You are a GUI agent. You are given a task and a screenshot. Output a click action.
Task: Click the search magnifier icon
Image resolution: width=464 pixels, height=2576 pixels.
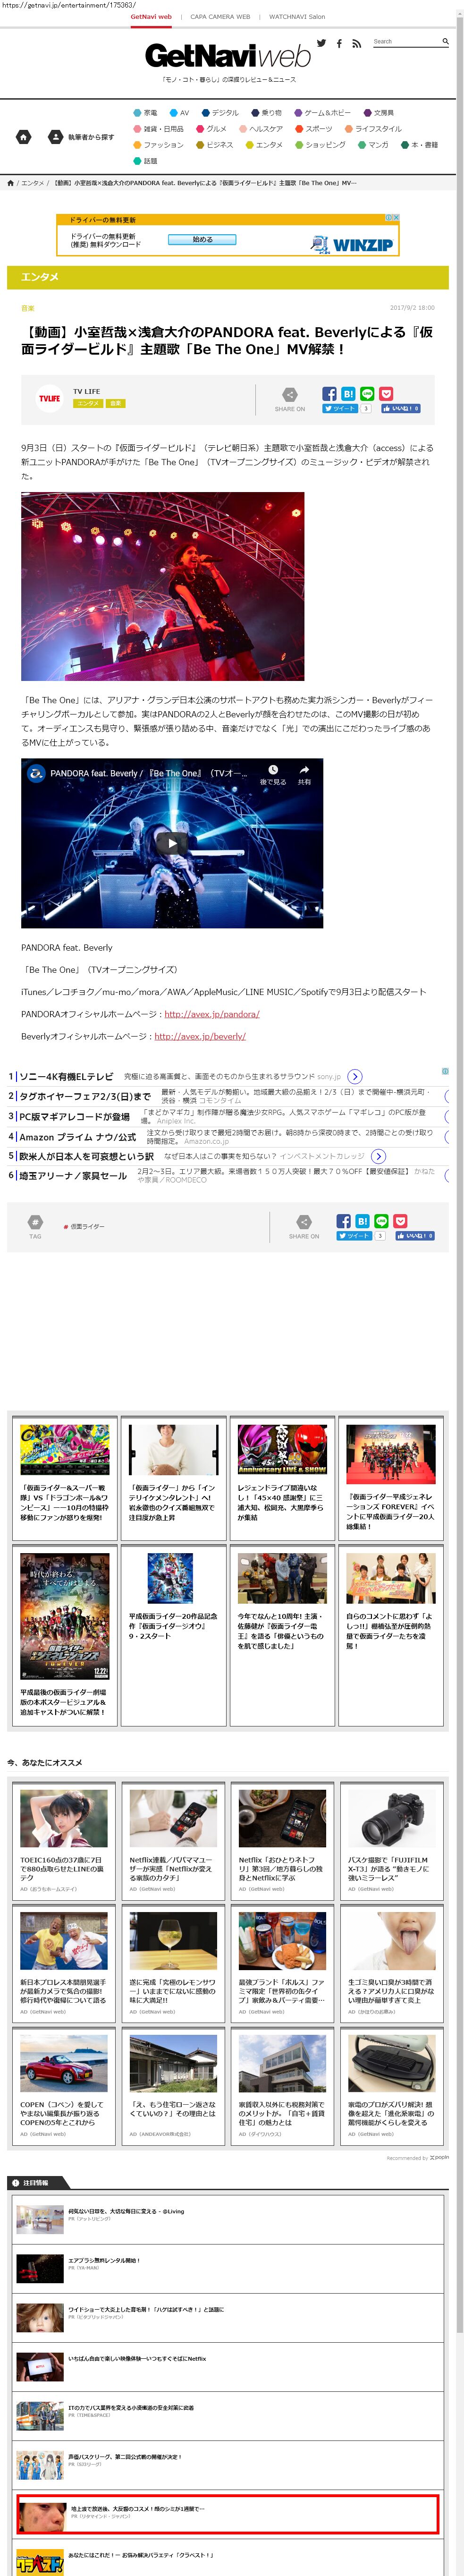tap(445, 42)
